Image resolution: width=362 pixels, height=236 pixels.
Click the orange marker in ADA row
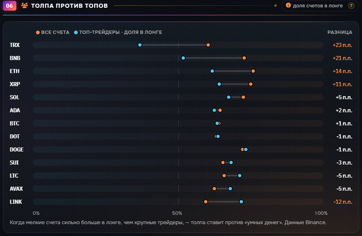220,111
